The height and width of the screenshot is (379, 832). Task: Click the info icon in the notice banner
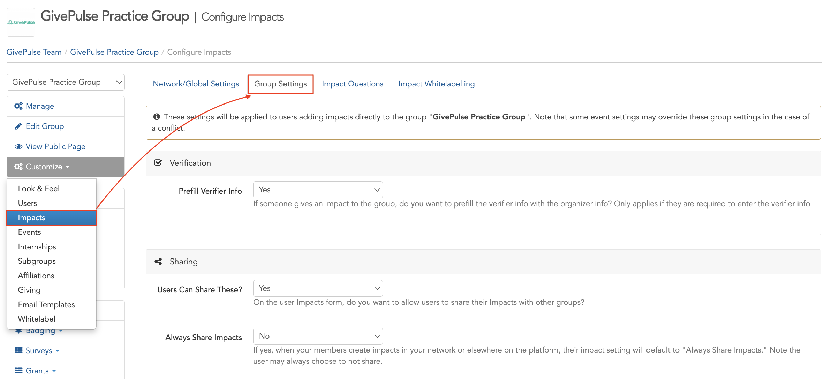point(157,117)
